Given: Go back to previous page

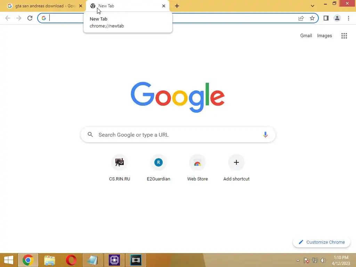Looking at the screenshot, I should tap(8, 18).
